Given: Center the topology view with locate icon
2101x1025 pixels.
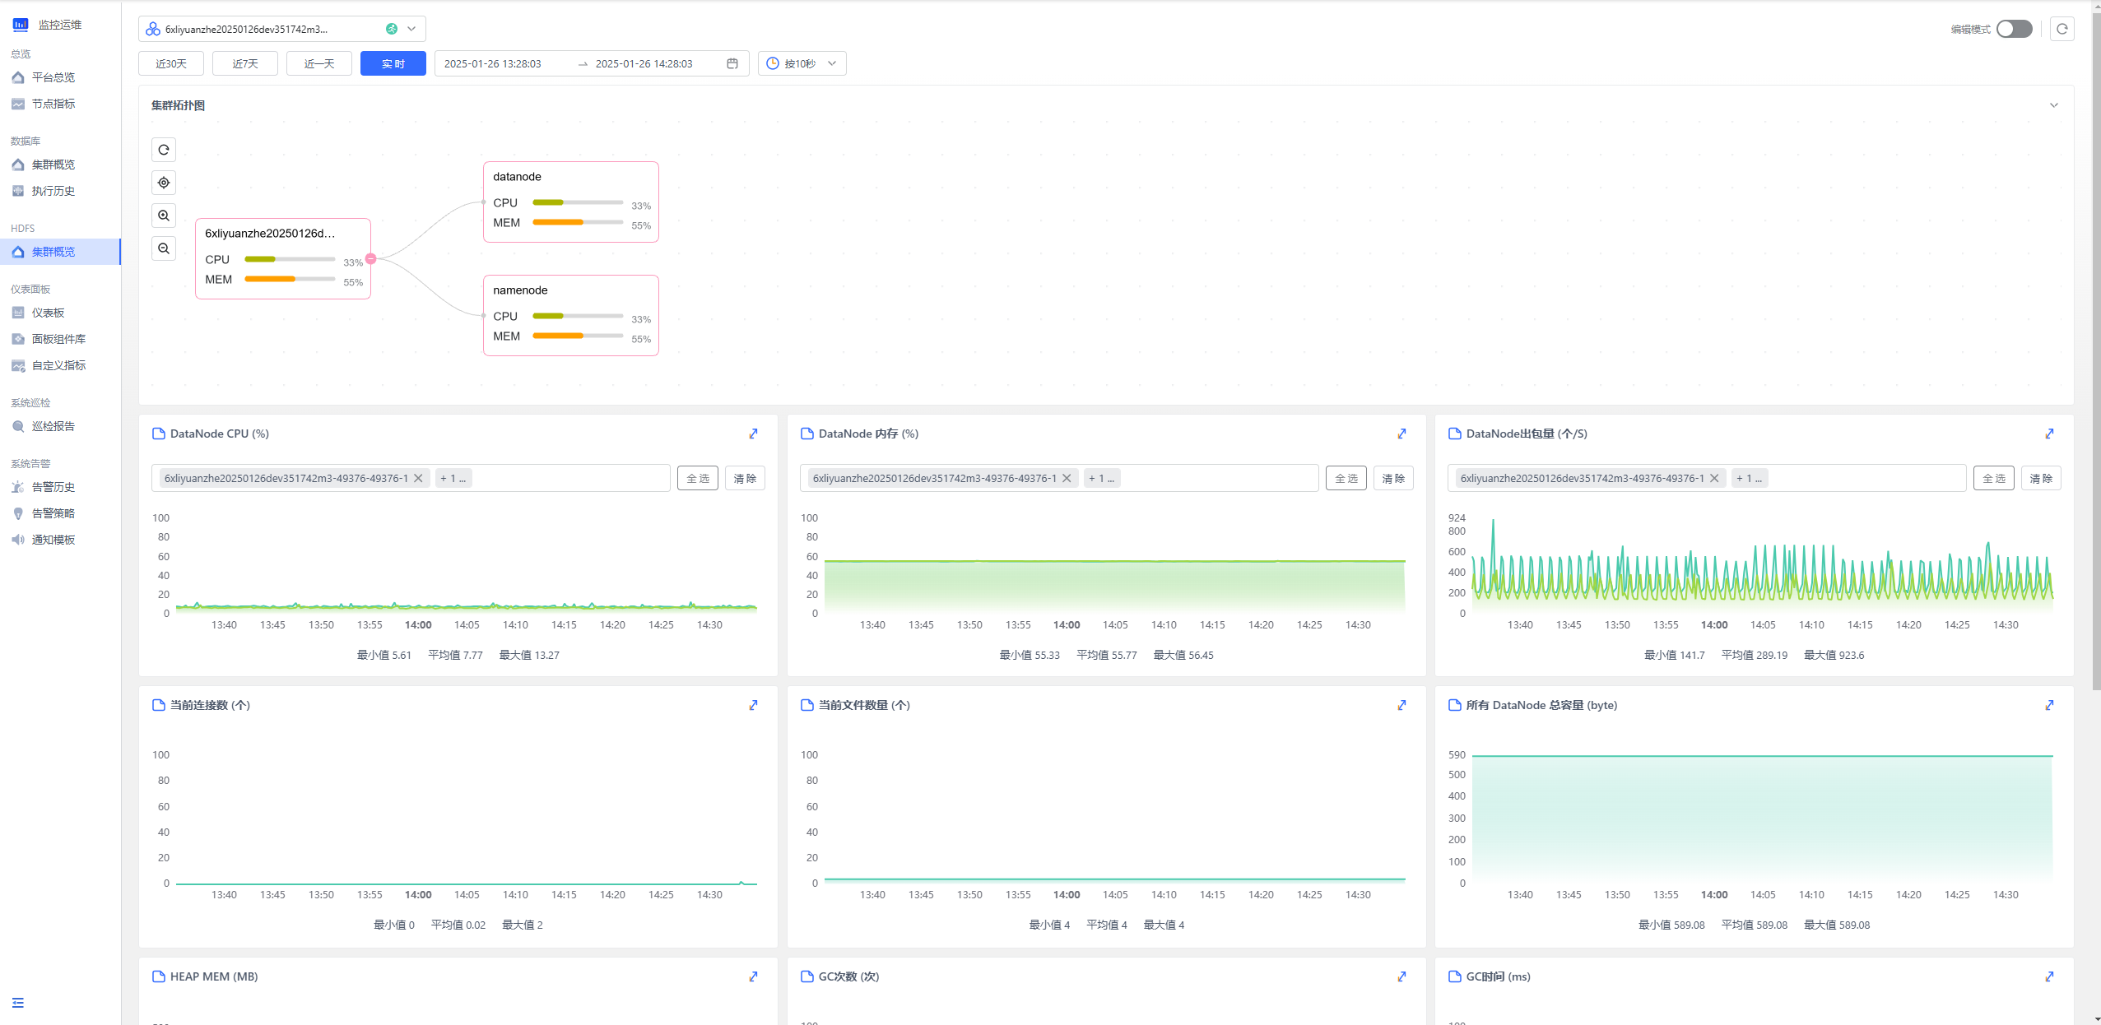Looking at the screenshot, I should [x=164, y=183].
